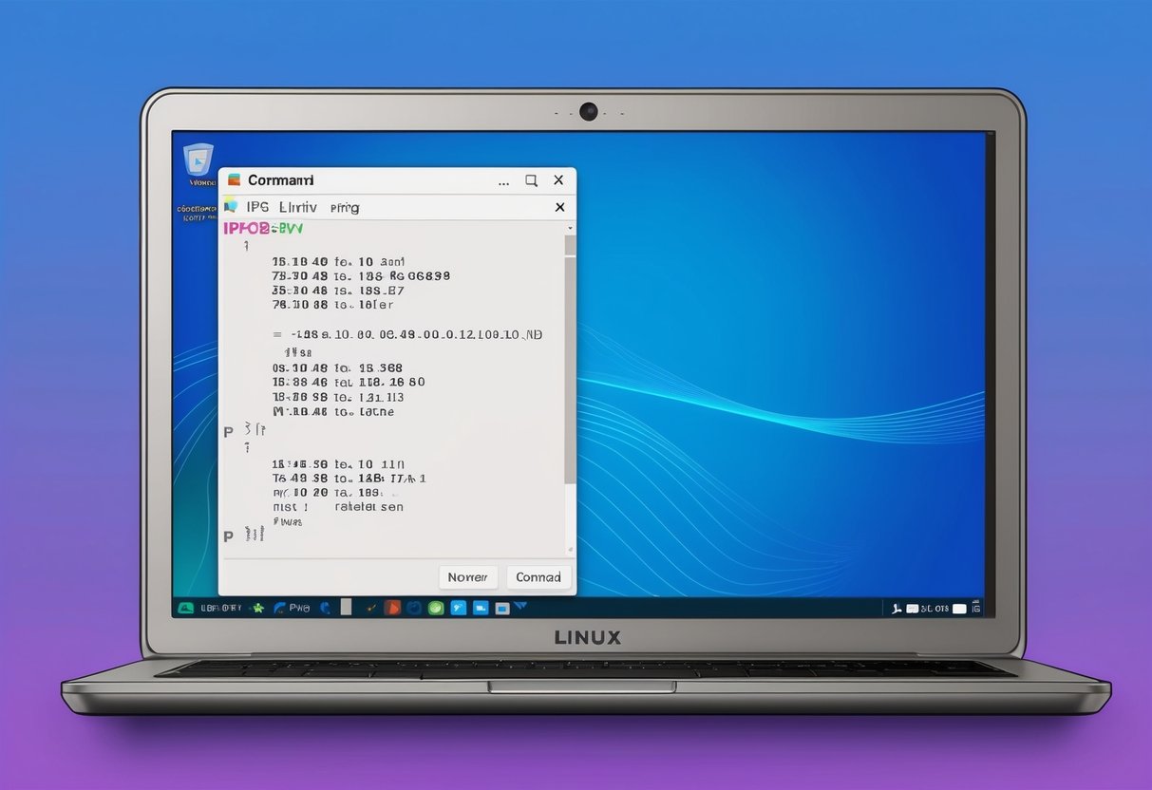
Task: Click the network status icon in system tray
Action: [897, 608]
